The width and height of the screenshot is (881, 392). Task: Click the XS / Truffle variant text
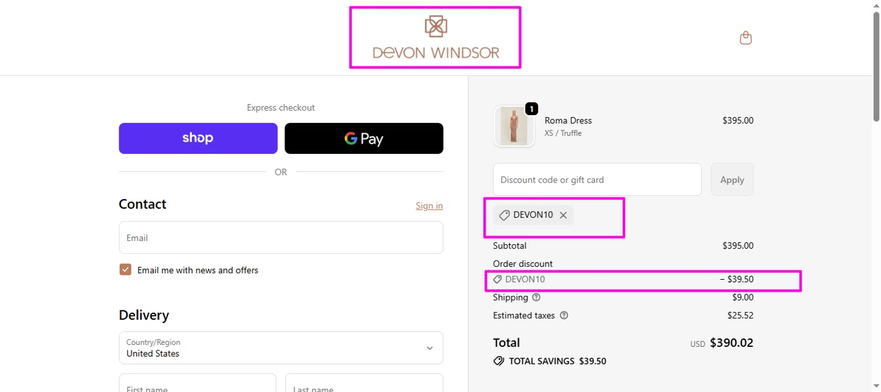click(563, 133)
